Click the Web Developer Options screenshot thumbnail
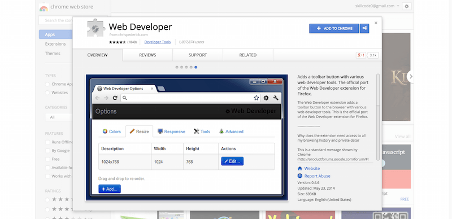The height and width of the screenshot is (219, 452). click(x=187, y=138)
